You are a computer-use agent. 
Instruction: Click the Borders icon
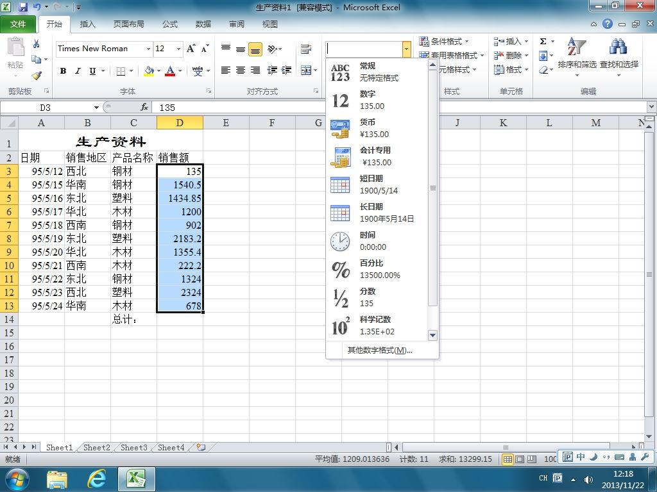tap(121, 71)
